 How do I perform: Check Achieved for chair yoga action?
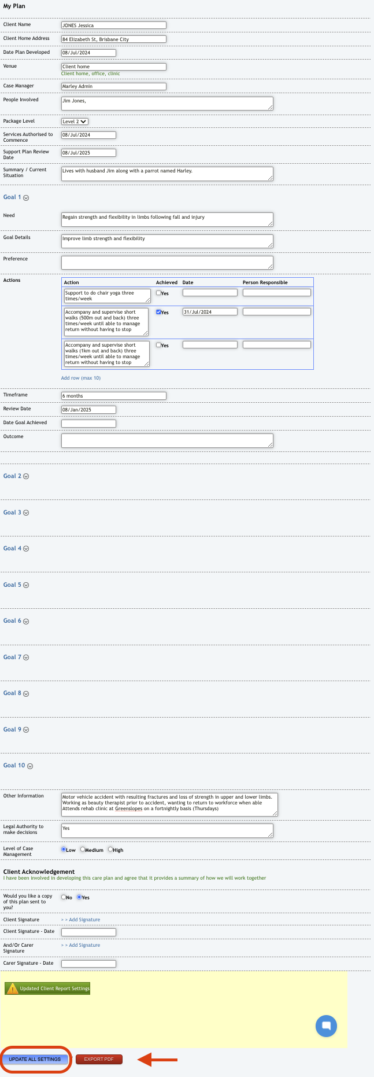pos(158,293)
